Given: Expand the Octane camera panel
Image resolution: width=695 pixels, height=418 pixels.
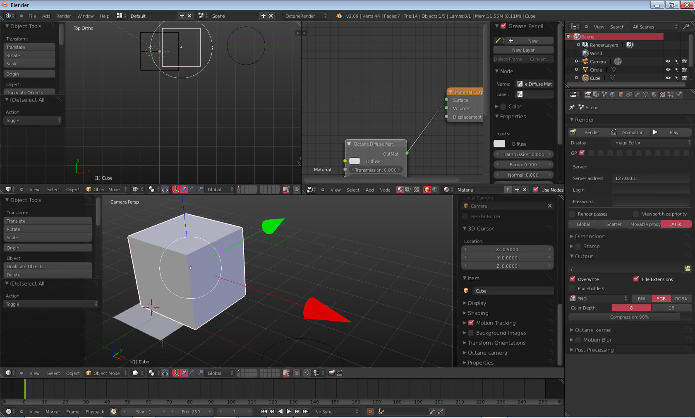Looking at the screenshot, I should coord(487,353).
